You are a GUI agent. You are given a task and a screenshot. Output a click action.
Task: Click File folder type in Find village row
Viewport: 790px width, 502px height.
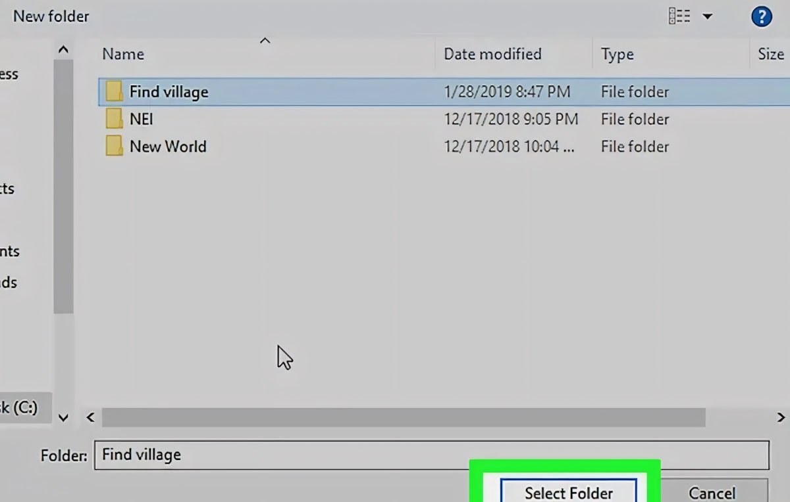point(635,92)
